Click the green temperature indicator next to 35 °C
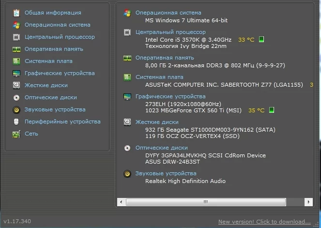The height and width of the screenshot is (228, 321). tap(272, 110)
